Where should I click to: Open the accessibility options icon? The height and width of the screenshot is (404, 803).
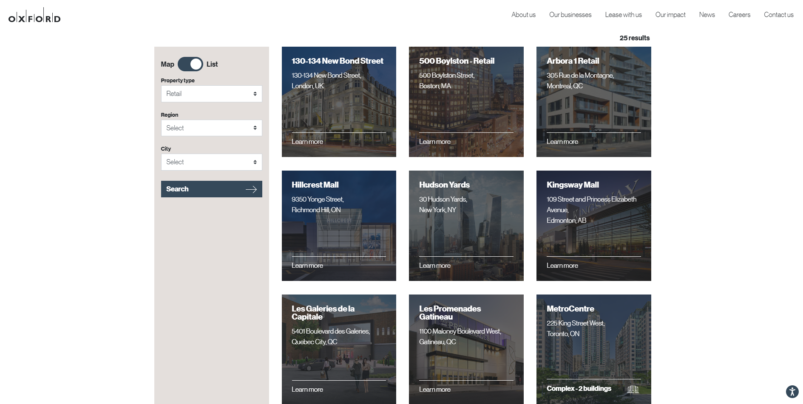792,392
